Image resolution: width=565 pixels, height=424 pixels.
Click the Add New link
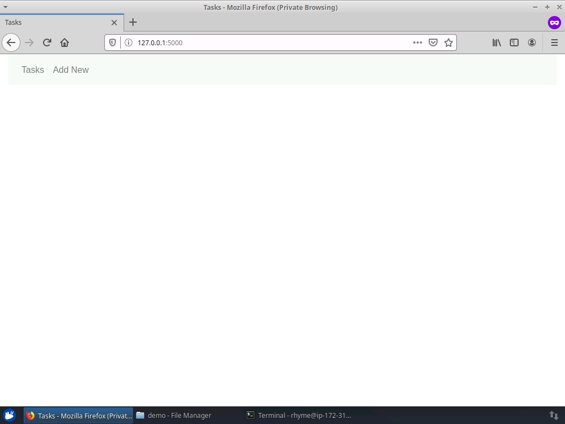[x=71, y=70]
